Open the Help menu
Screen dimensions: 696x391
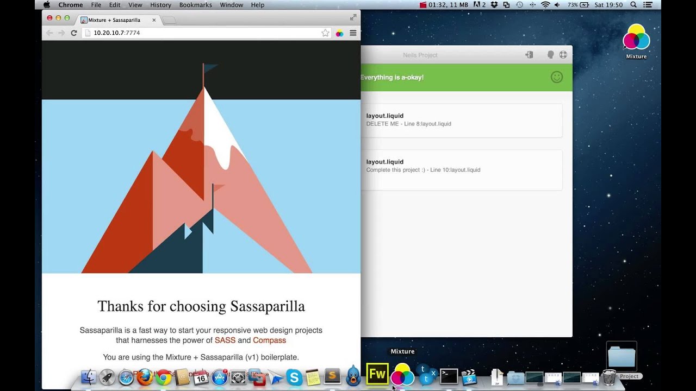coord(258,5)
